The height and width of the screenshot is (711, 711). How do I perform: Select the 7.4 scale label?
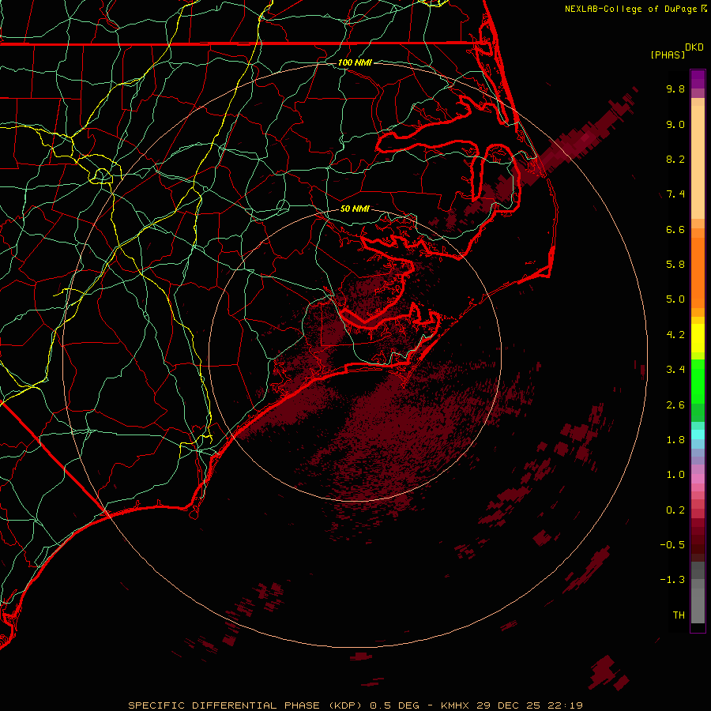click(675, 194)
